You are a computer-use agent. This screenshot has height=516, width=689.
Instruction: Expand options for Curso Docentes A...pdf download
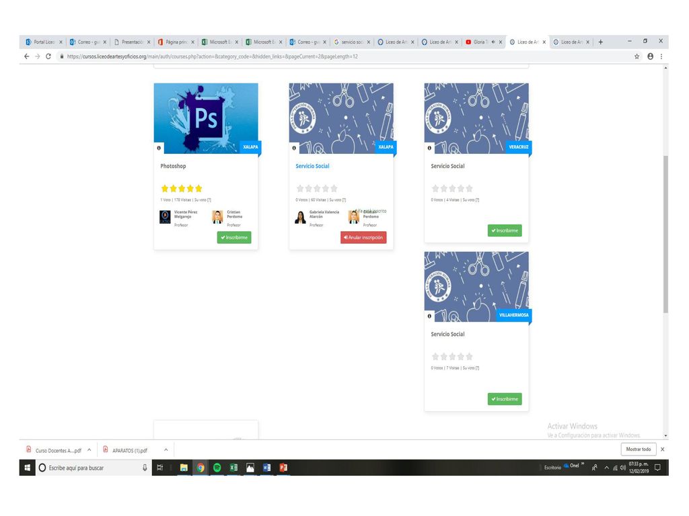coord(89,450)
